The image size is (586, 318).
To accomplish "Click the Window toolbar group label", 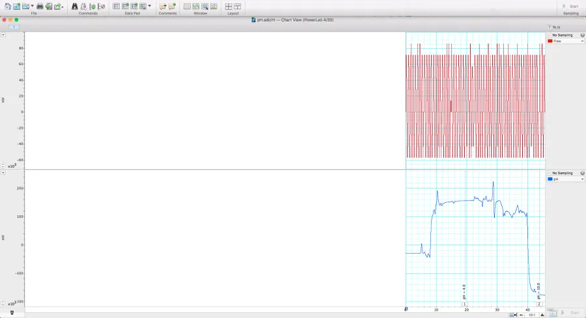I will point(200,13).
